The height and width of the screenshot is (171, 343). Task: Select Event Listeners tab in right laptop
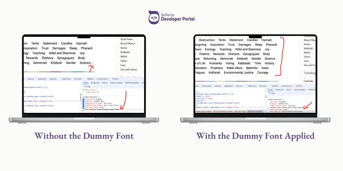300,90
